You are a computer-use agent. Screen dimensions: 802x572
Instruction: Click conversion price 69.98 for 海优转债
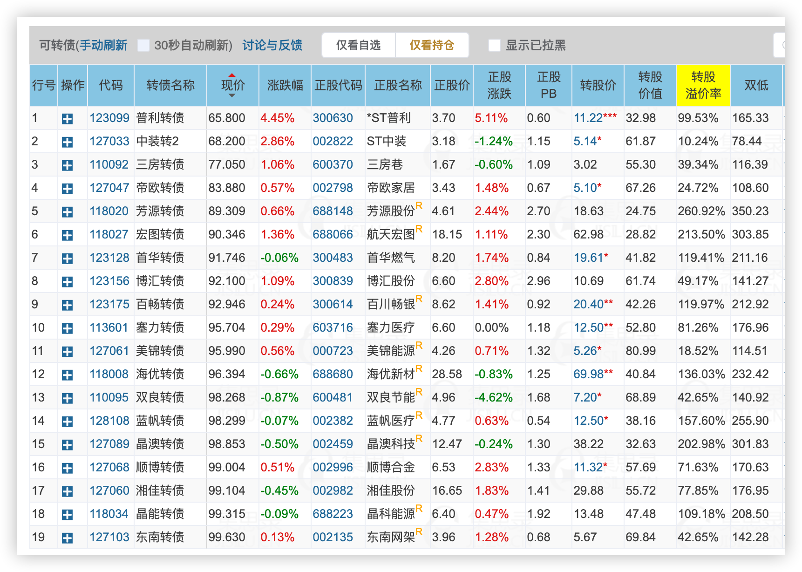click(x=589, y=374)
